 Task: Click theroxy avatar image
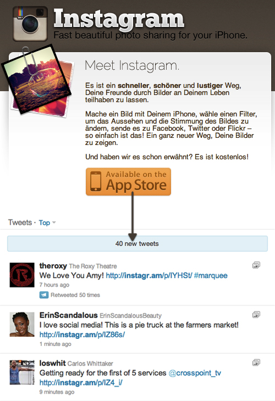[x=22, y=275]
